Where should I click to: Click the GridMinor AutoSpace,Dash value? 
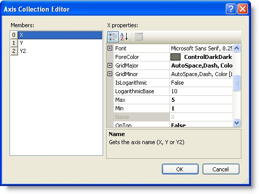[x=201, y=74]
